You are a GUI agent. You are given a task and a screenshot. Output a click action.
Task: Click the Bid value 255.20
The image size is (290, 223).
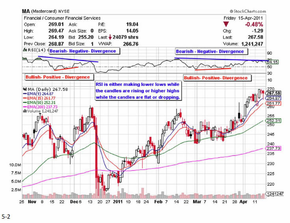pyautogui.click(x=86, y=37)
